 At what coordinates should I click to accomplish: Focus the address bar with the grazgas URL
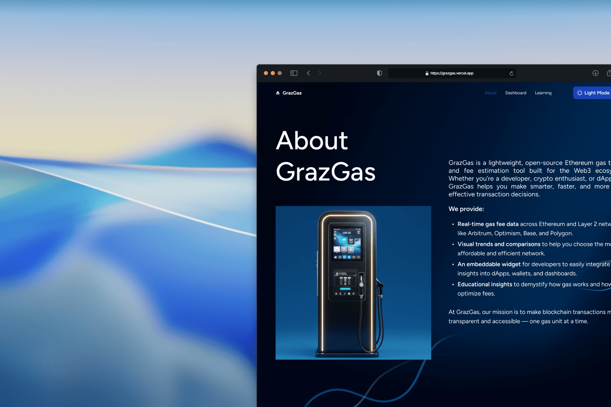tap(452, 73)
